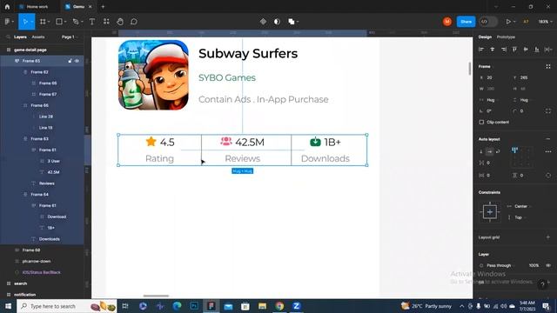
Task: Open the Page 1 dropdown
Action: pos(70,37)
